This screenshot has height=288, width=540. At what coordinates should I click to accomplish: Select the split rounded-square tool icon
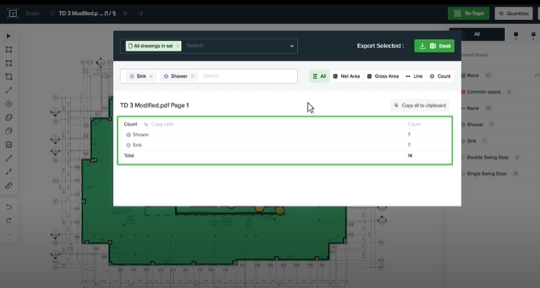9,145
